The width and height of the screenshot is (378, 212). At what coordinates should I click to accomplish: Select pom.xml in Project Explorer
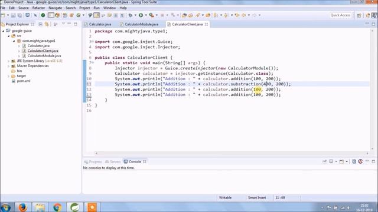(24, 81)
